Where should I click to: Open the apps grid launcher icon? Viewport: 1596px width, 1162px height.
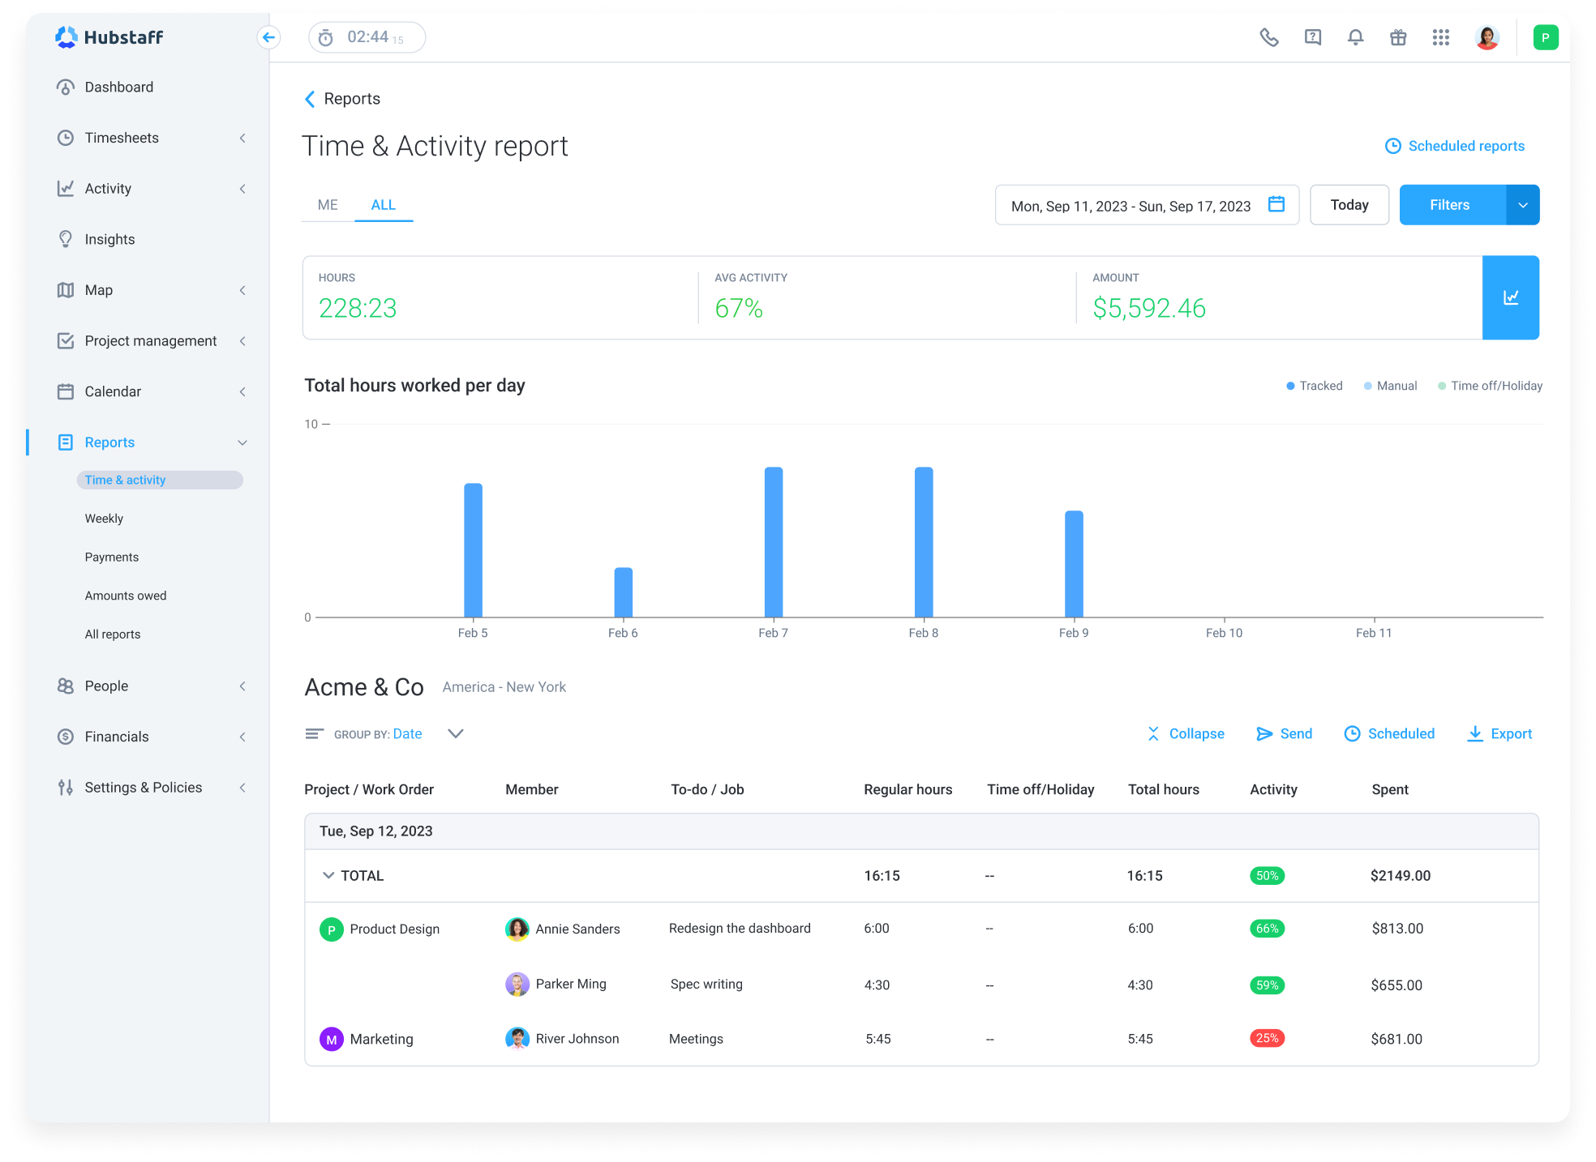[1441, 36]
